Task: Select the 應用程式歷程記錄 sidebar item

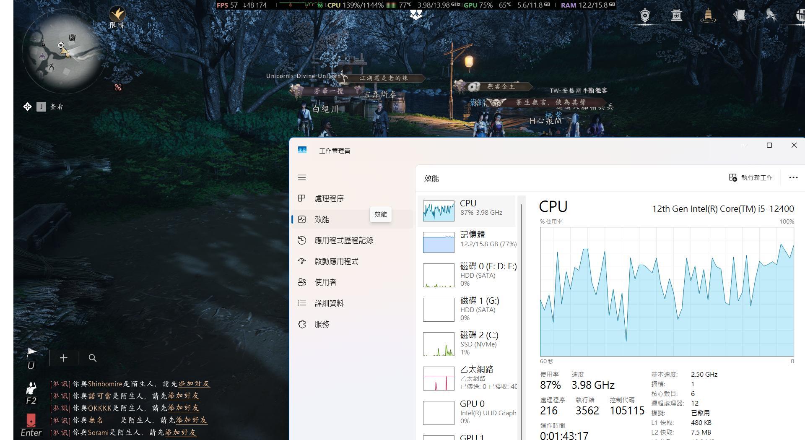Action: (343, 240)
